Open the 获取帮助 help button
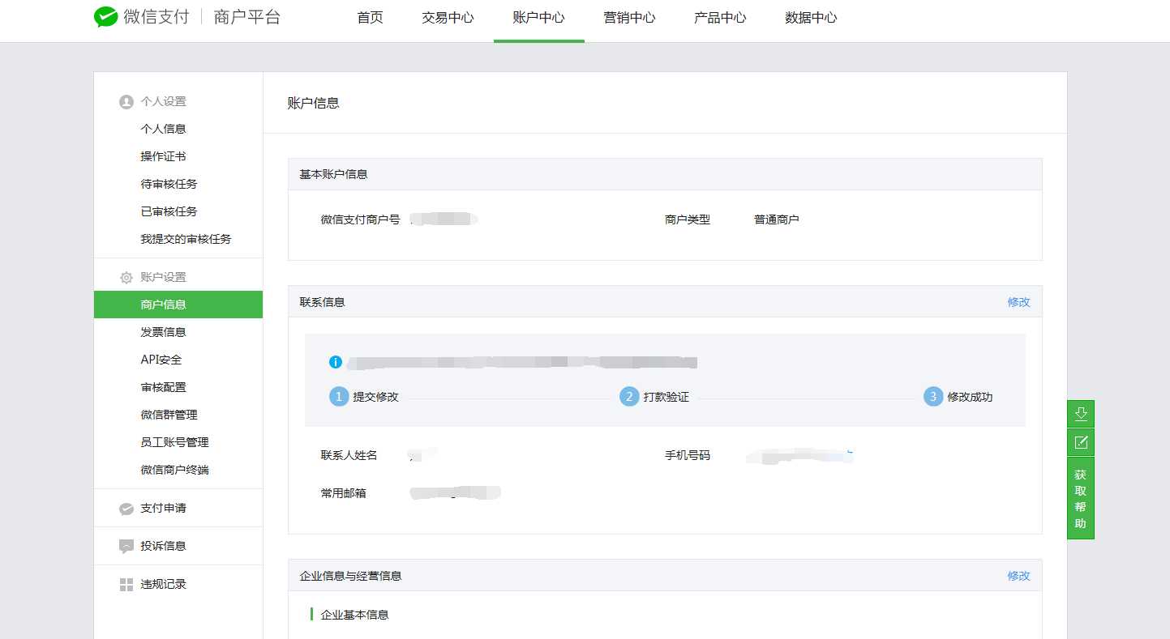The height and width of the screenshot is (639, 1170). (1080, 498)
